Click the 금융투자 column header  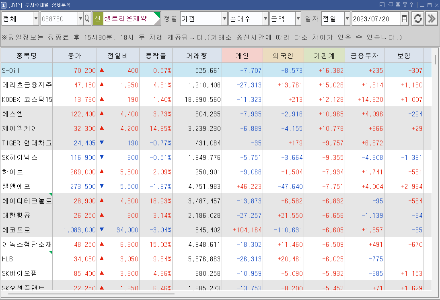364,56
